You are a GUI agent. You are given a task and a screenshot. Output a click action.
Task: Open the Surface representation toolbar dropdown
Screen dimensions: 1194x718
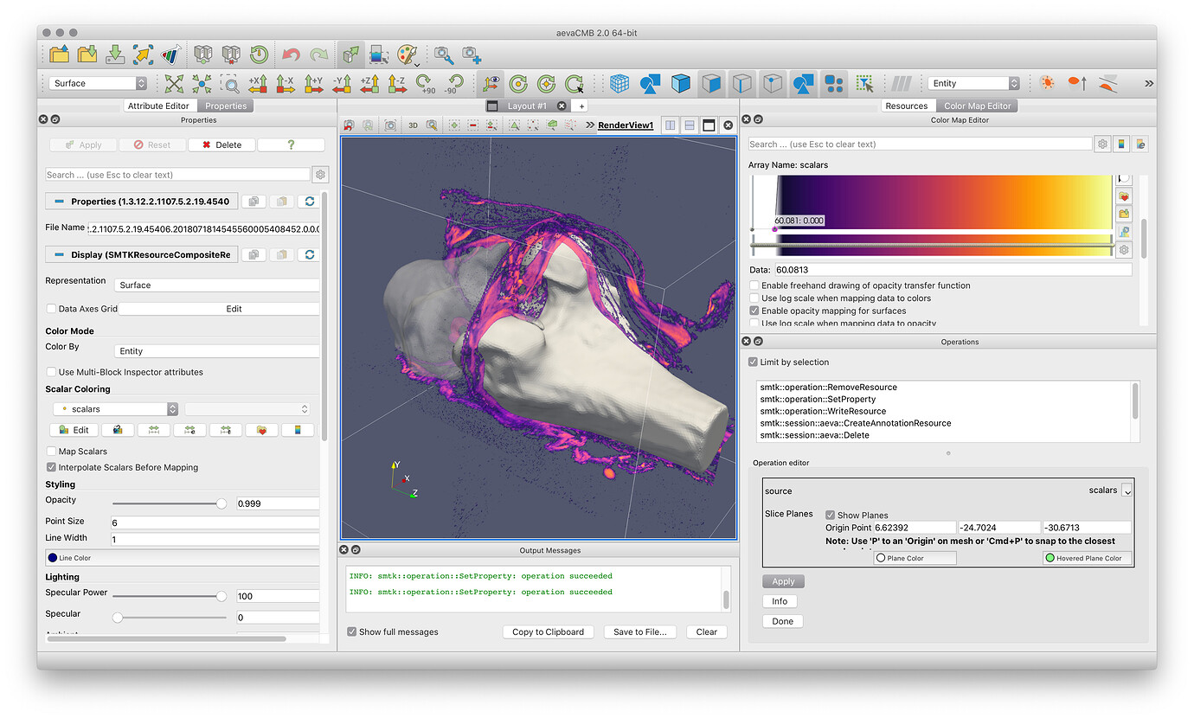pos(98,84)
